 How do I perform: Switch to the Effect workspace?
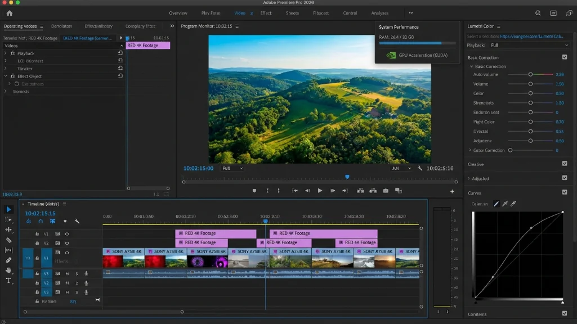pyautogui.click(x=266, y=13)
